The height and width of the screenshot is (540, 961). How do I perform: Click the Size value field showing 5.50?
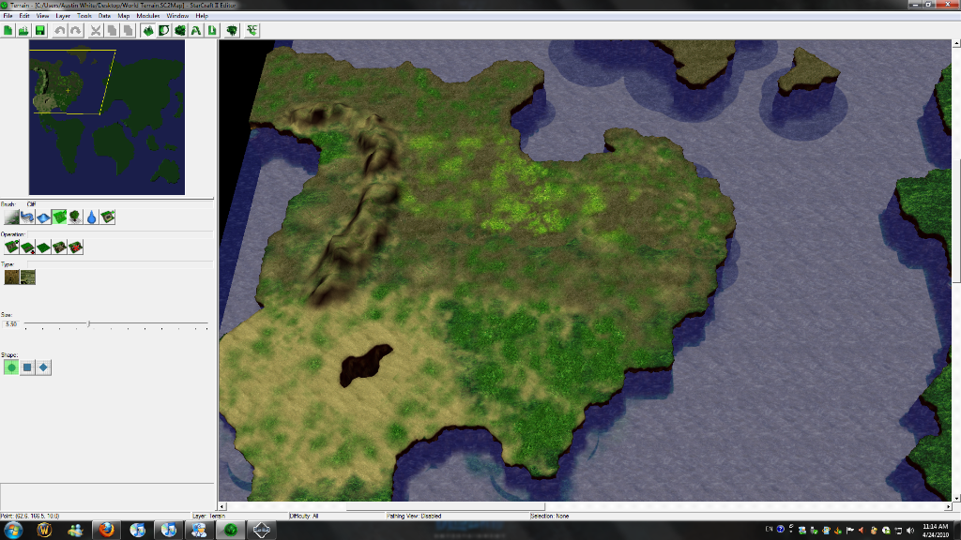tap(11, 323)
